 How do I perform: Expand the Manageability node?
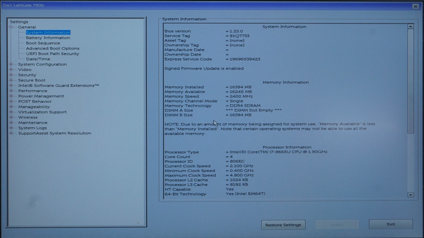[11, 107]
